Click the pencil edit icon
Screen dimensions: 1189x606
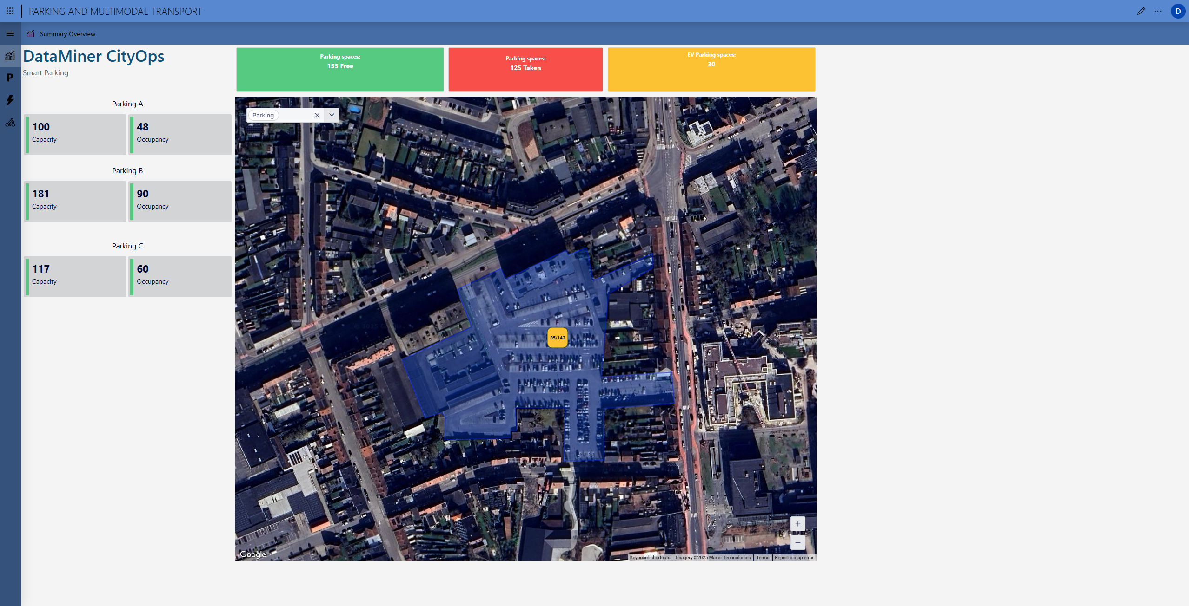click(1141, 11)
